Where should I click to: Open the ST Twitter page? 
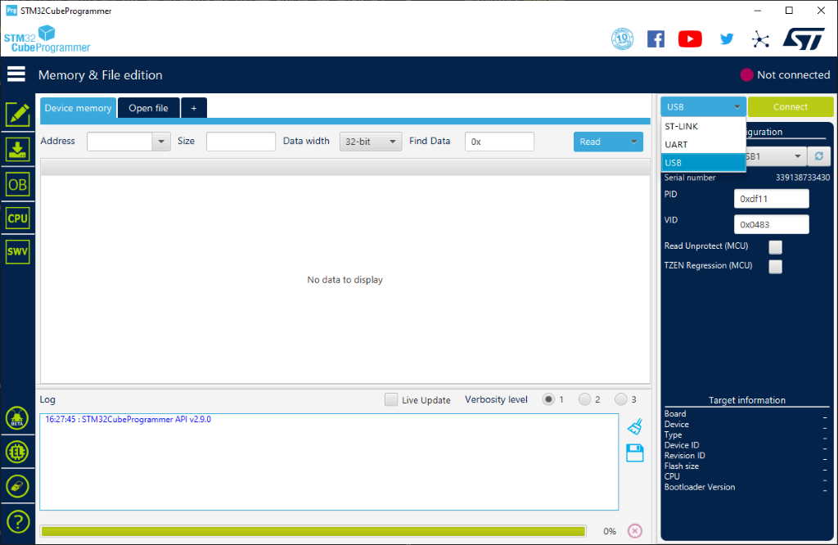(727, 39)
